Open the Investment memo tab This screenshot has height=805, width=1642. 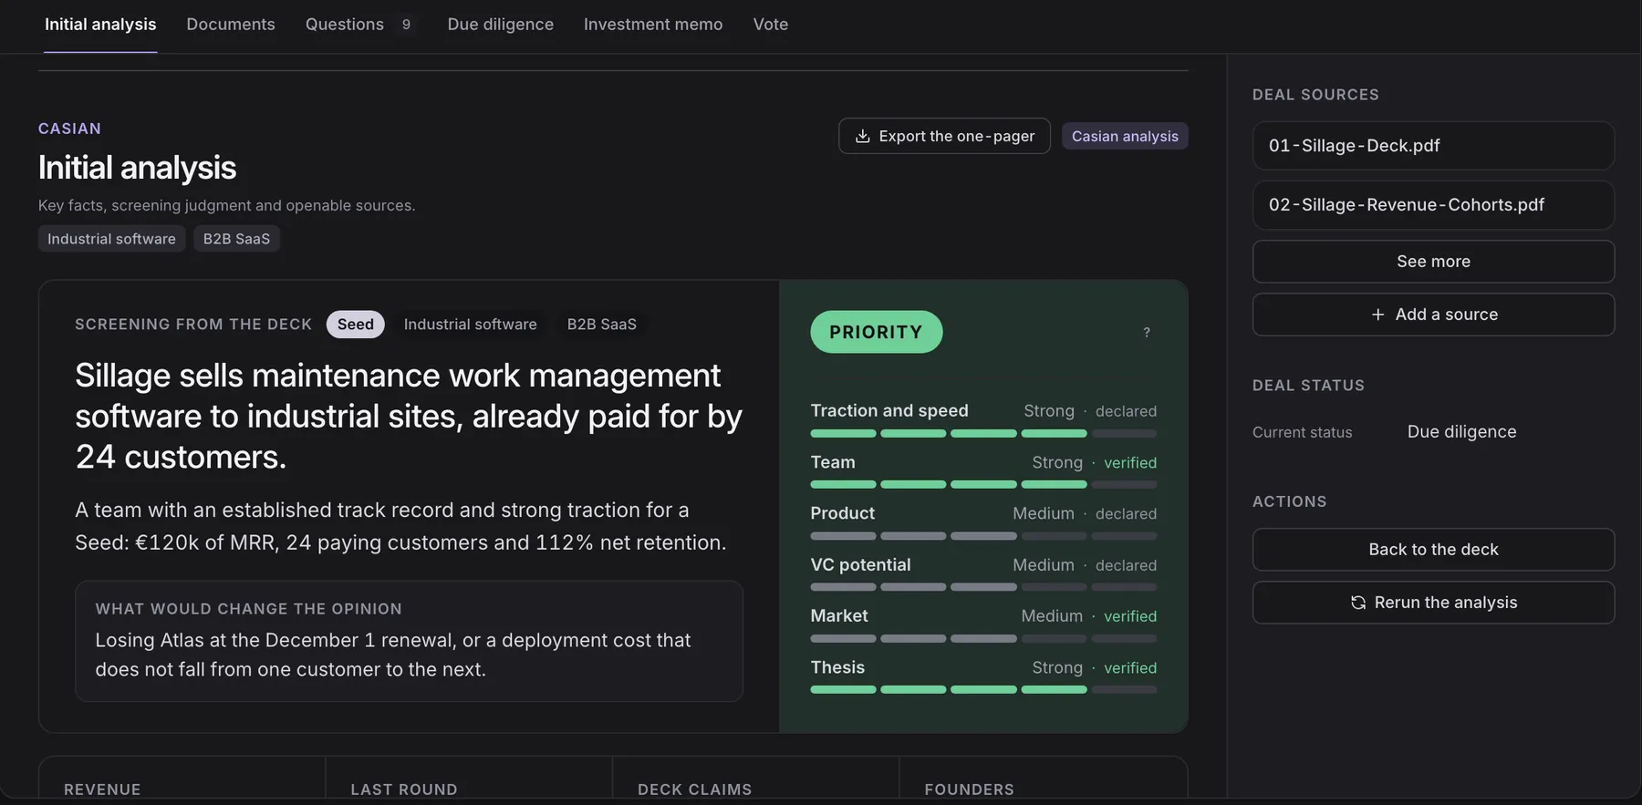click(x=653, y=25)
